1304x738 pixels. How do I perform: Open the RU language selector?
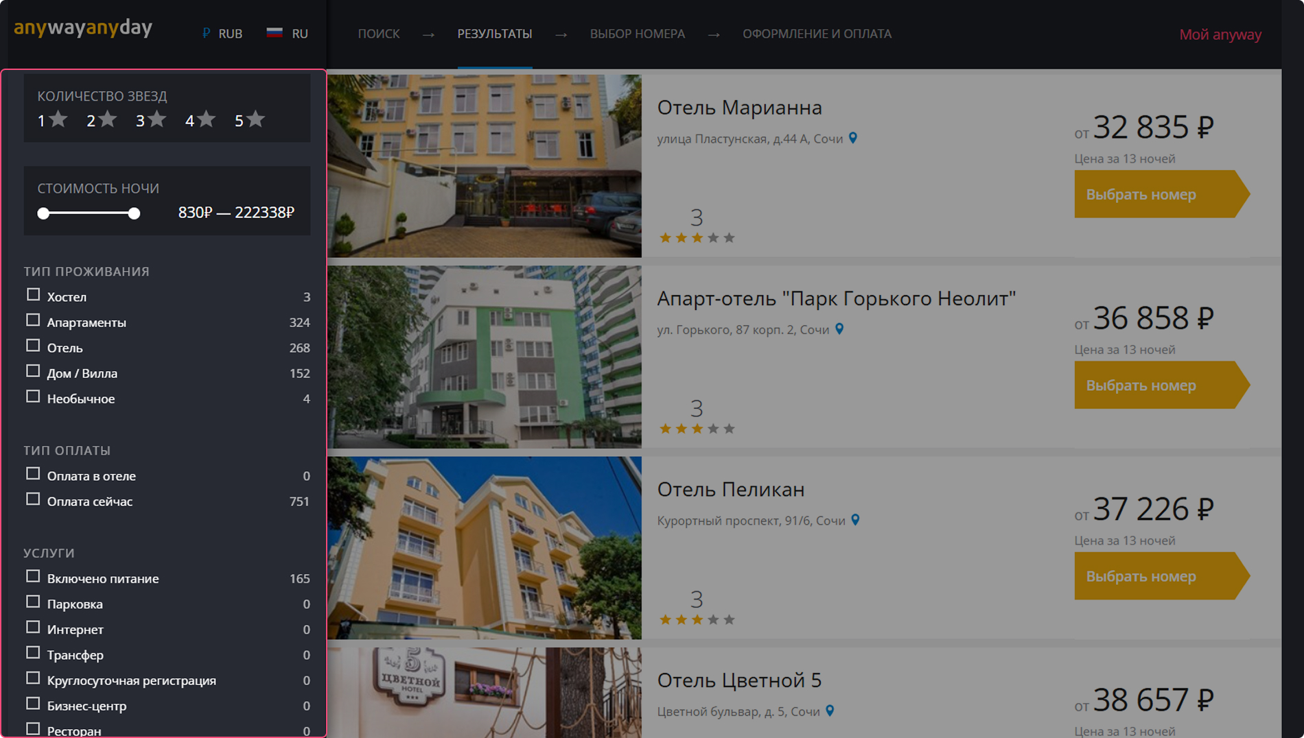pos(288,34)
